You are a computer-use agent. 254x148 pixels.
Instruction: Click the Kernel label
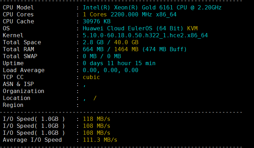(13, 35)
